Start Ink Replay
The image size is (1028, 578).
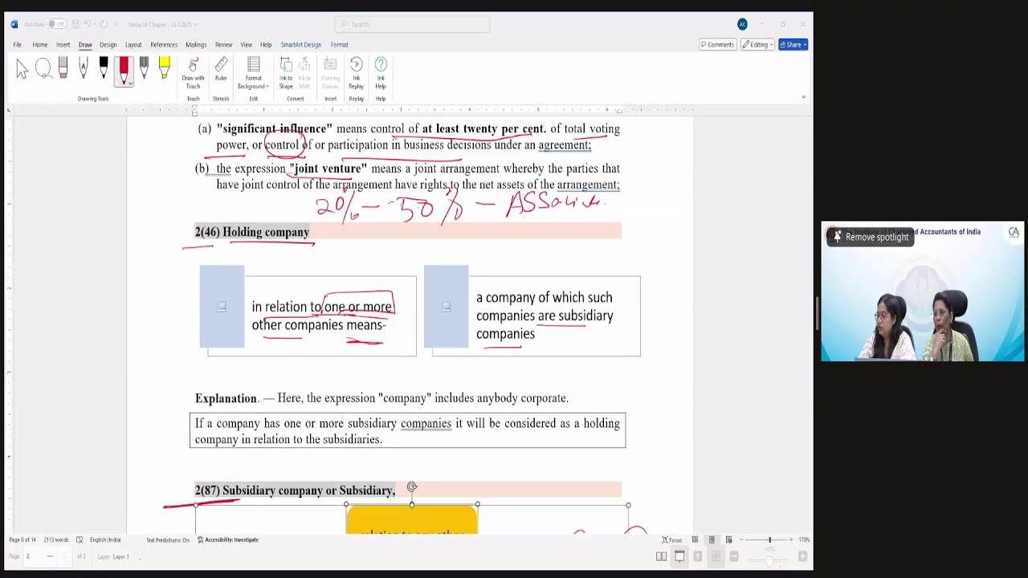coord(356,74)
